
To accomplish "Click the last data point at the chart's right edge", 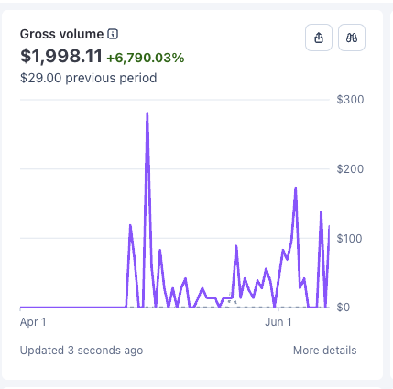I will click(329, 226).
